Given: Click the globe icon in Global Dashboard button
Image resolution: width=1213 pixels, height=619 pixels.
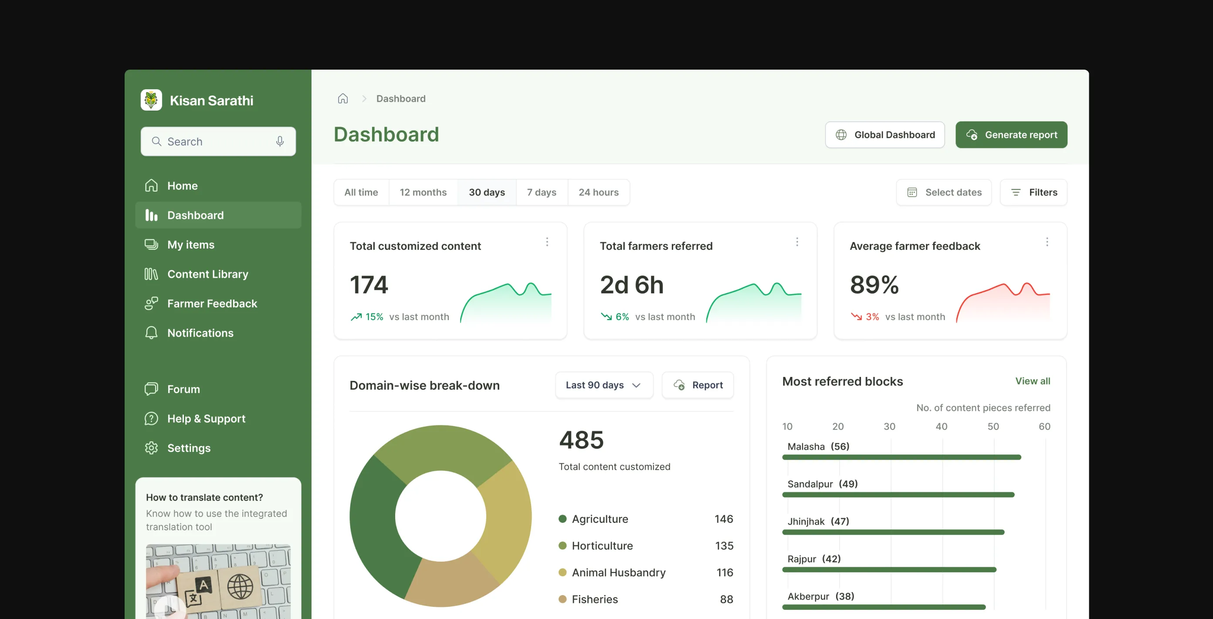Looking at the screenshot, I should coord(841,135).
